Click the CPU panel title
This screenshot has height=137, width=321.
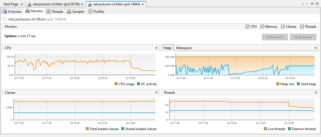click(x=8, y=48)
